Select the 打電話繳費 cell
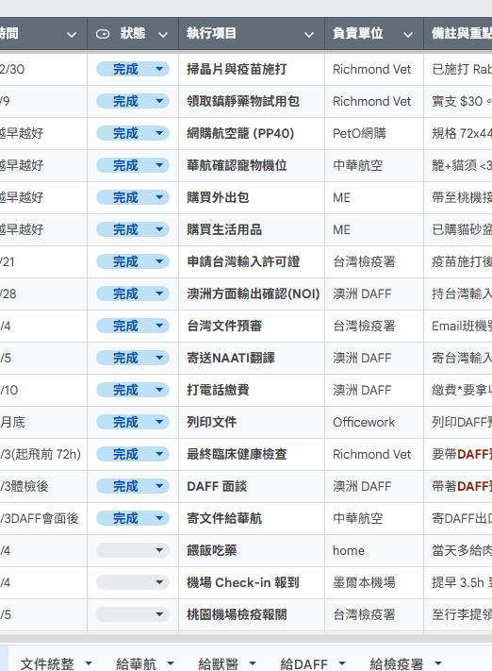Image resolution: width=492 pixels, height=671 pixels. [252, 391]
